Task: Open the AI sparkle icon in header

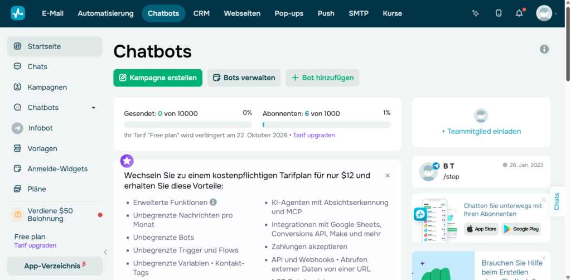Action: click(x=475, y=13)
